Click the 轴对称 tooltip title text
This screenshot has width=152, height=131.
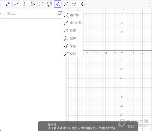pyautogui.click(x=52, y=124)
